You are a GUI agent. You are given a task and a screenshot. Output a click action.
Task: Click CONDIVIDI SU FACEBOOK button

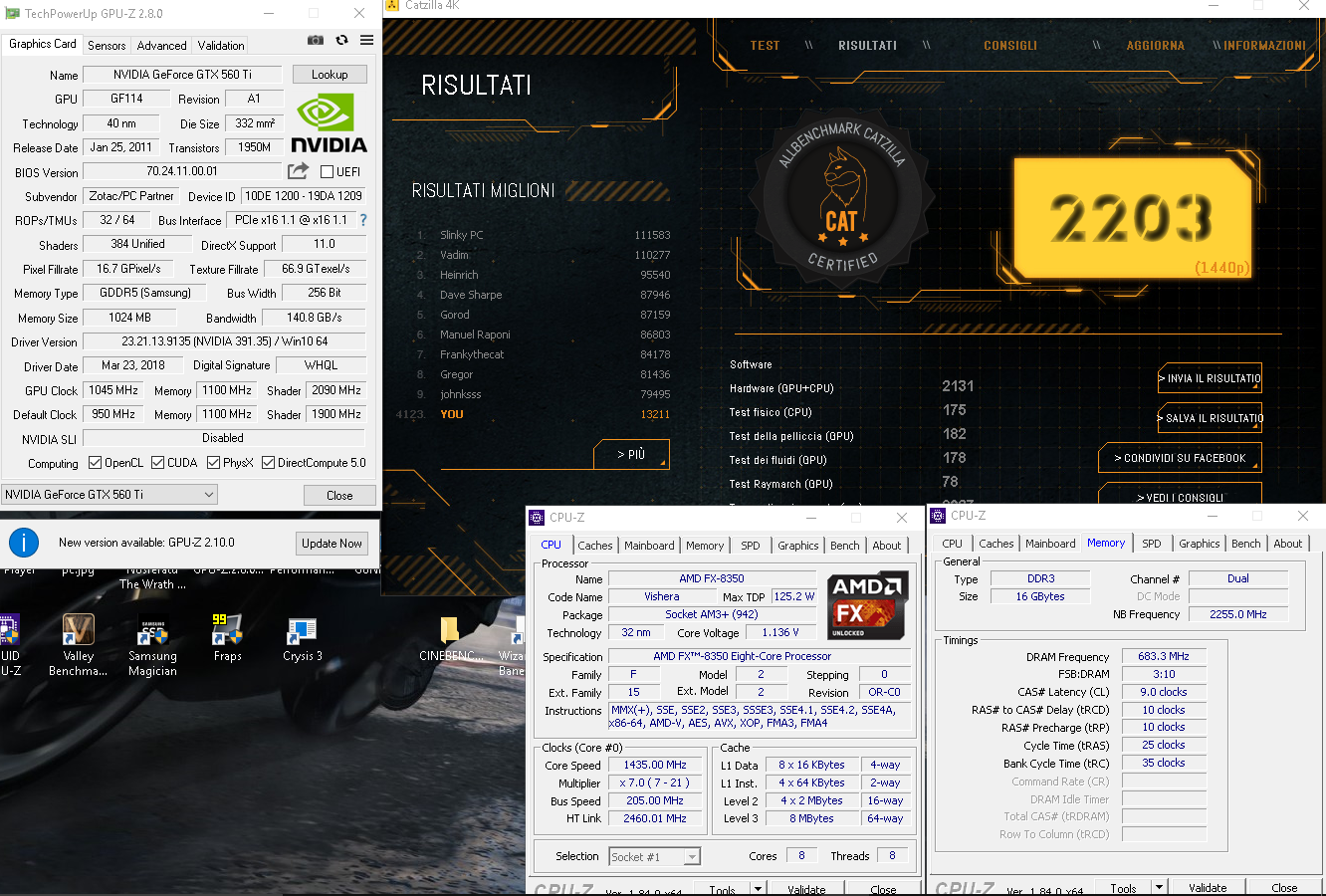tap(1181, 458)
